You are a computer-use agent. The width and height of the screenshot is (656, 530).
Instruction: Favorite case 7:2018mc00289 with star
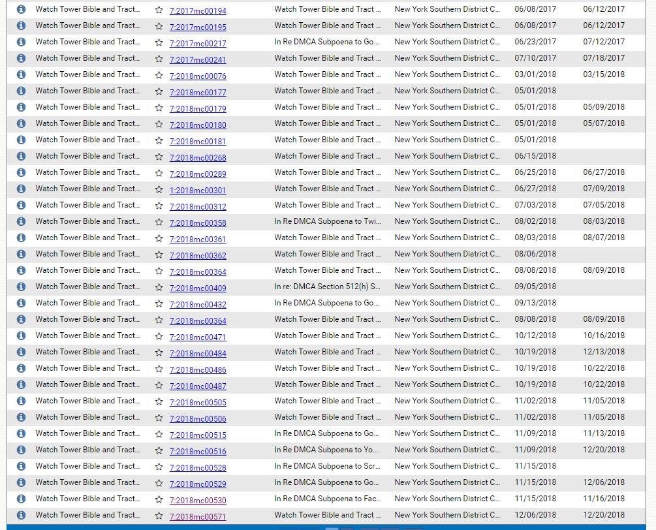(x=159, y=173)
